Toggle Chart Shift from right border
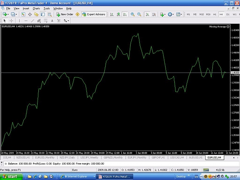 click(x=154, y=14)
